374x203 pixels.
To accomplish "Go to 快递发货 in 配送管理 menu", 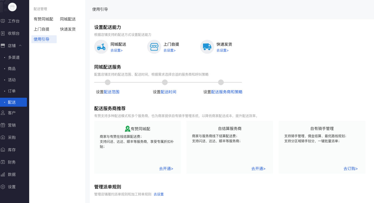I will click(68, 29).
